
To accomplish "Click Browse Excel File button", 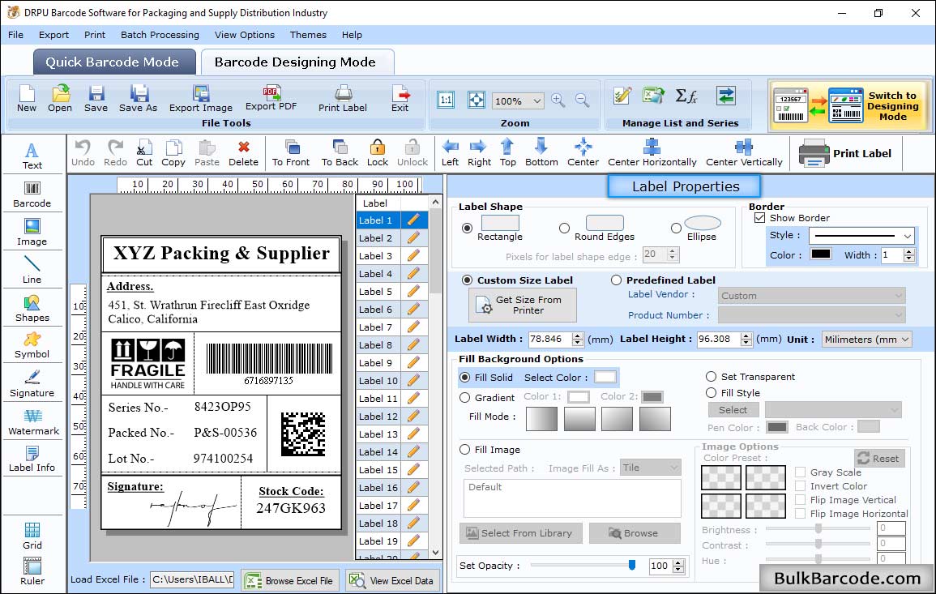I will click(x=290, y=580).
